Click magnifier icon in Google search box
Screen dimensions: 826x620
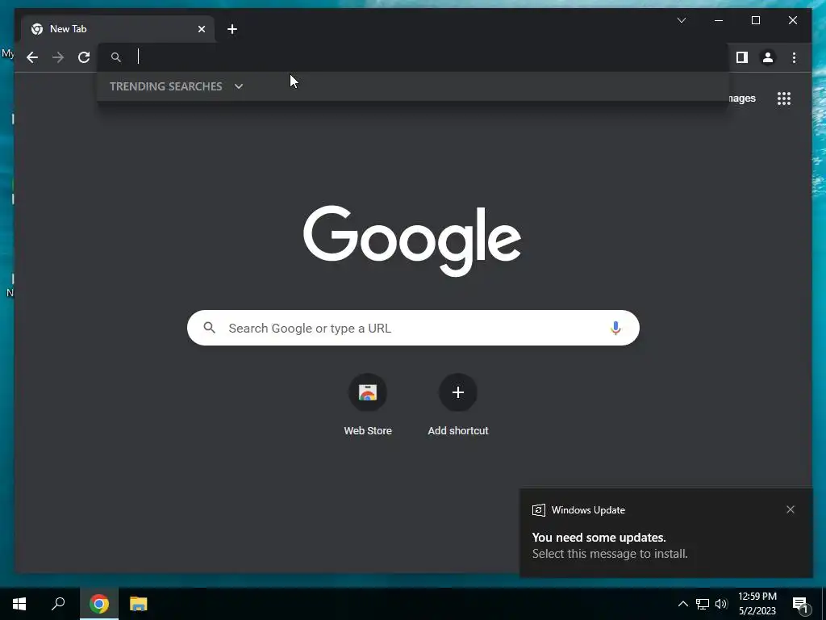[209, 328]
